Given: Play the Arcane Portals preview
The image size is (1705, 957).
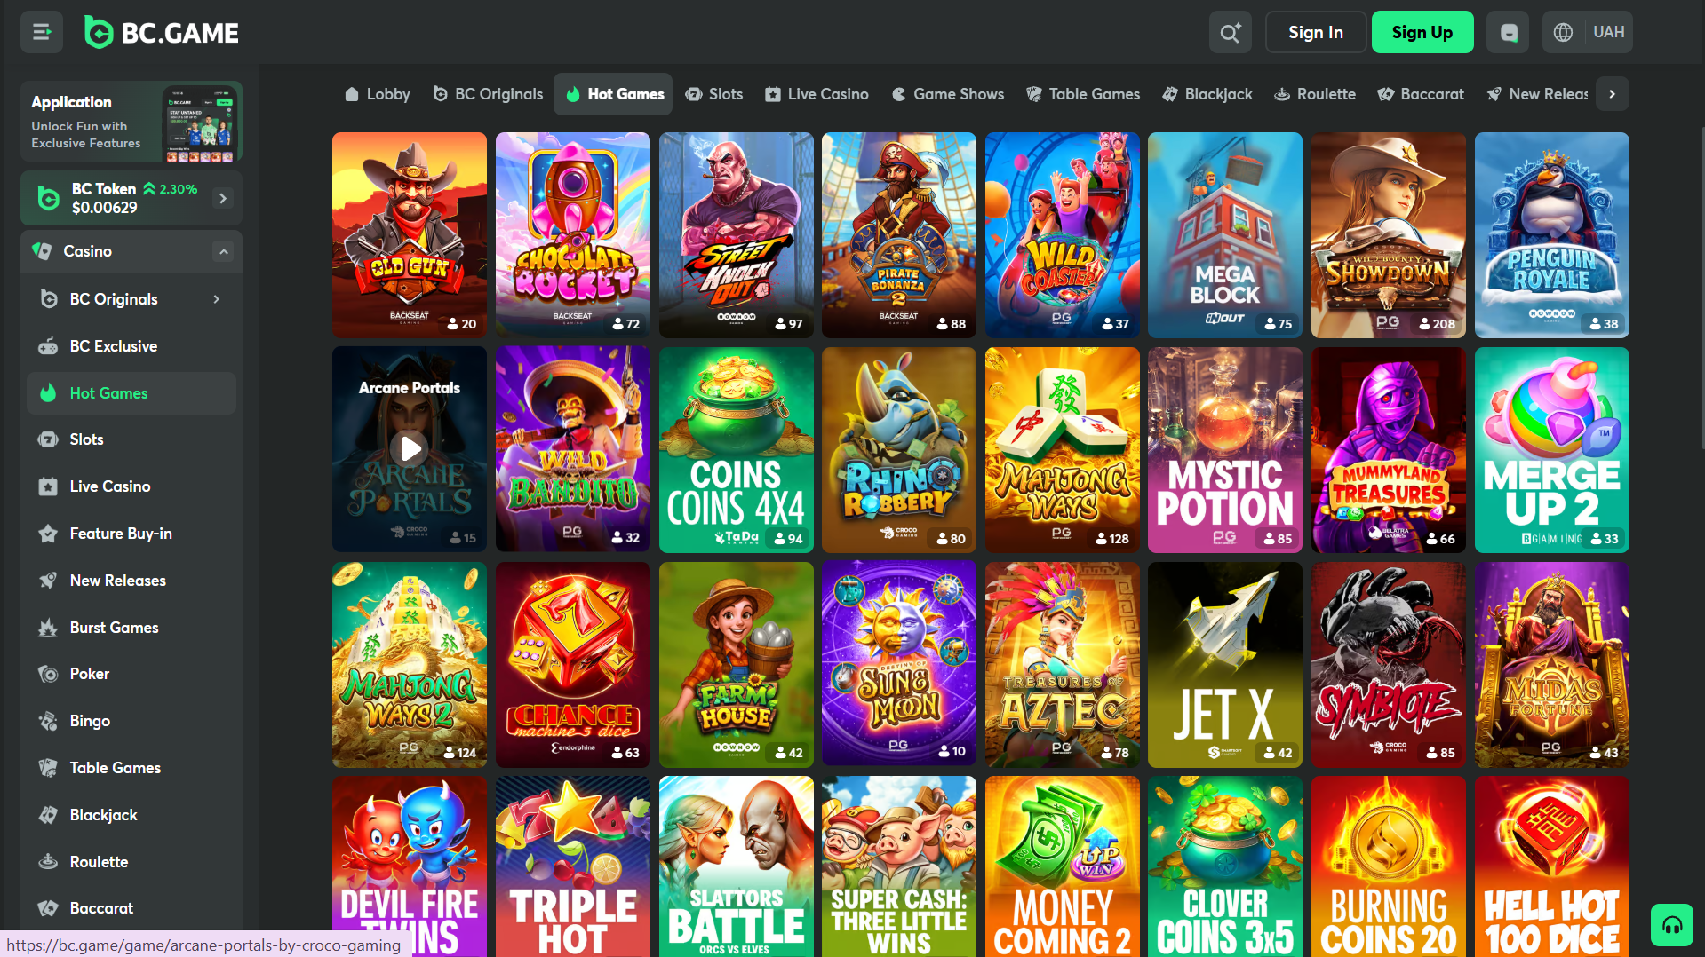Looking at the screenshot, I should pyautogui.click(x=409, y=449).
